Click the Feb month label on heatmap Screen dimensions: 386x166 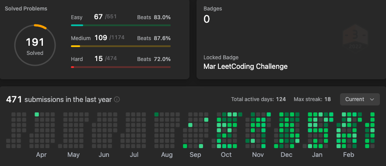coord(348,155)
